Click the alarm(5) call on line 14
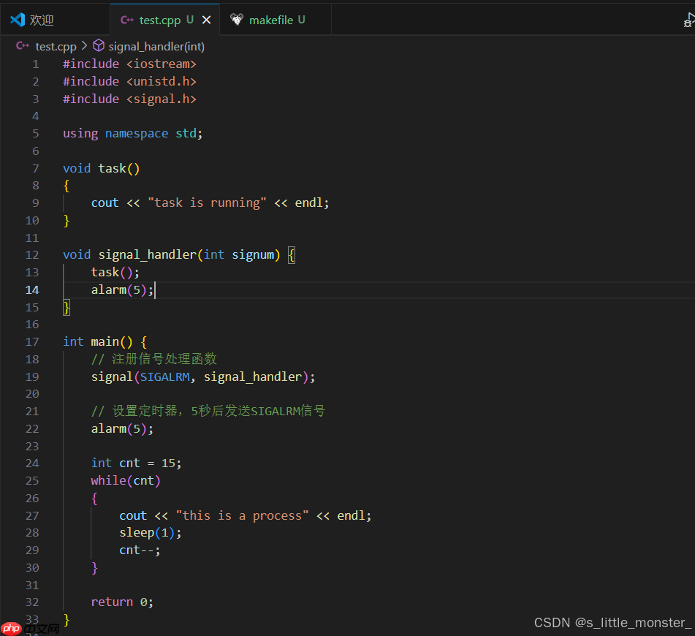 (x=122, y=290)
